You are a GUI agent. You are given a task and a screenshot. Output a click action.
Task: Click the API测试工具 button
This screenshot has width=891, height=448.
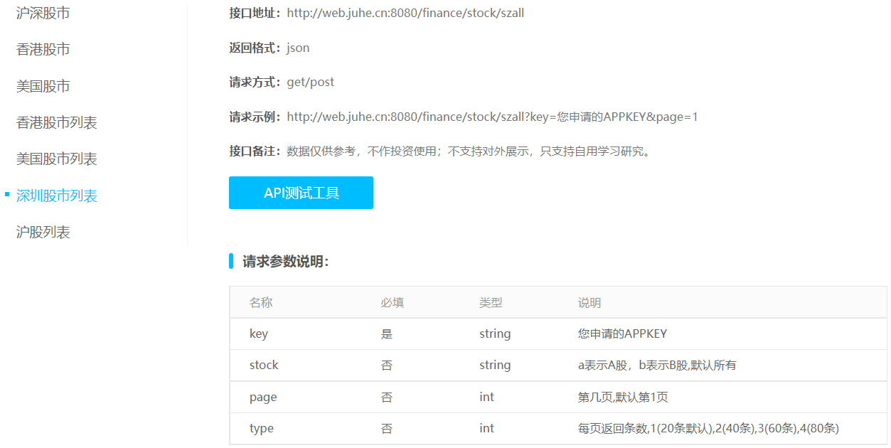tap(301, 193)
